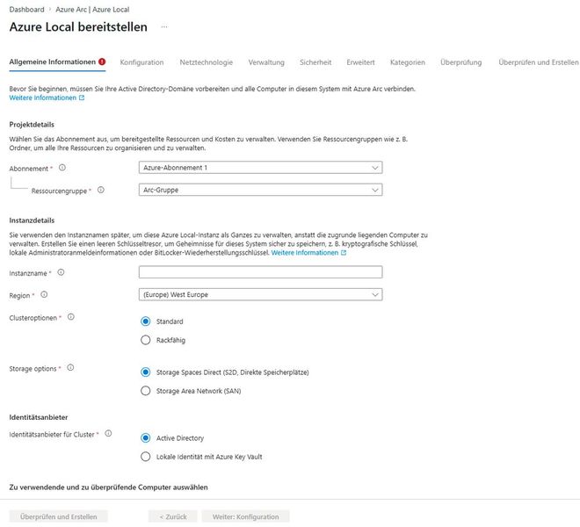
Task: Select Lokale Identität mit Azure Key Vault
Action: pos(146,457)
